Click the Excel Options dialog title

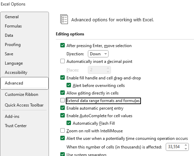pyautogui.click(x=13, y=4)
